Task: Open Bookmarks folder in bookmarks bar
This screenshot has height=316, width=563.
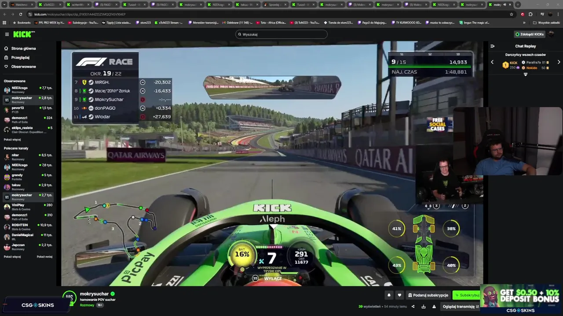Action: point(22,22)
